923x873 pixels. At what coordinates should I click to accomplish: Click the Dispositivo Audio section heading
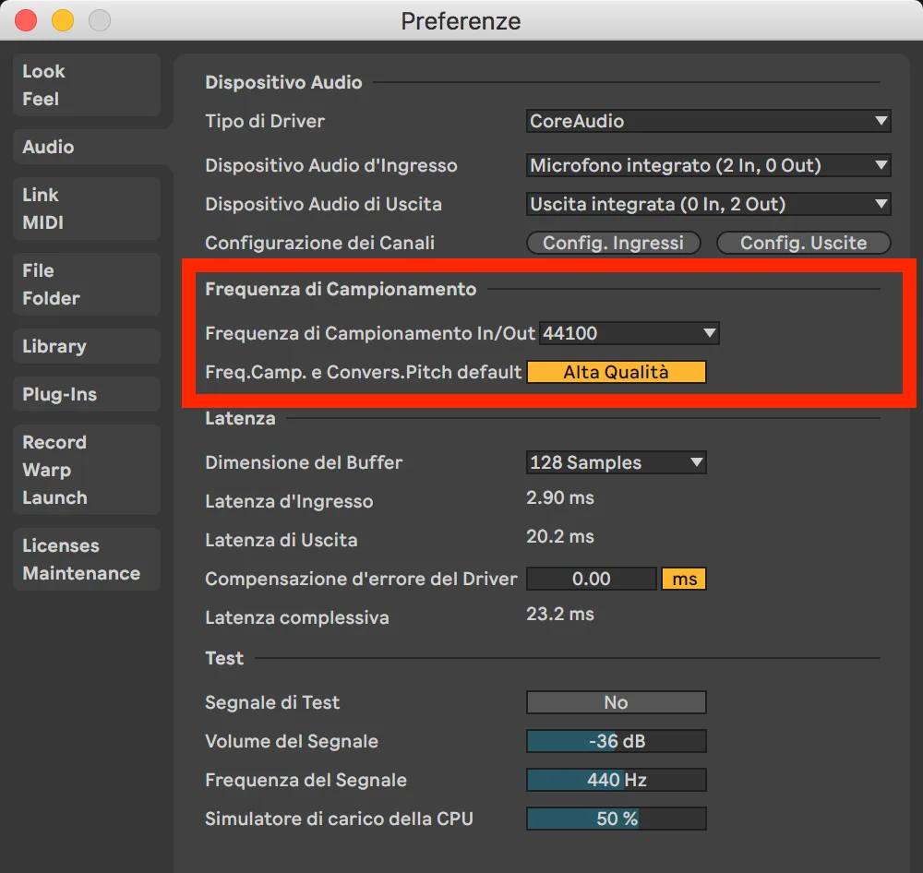(x=283, y=82)
